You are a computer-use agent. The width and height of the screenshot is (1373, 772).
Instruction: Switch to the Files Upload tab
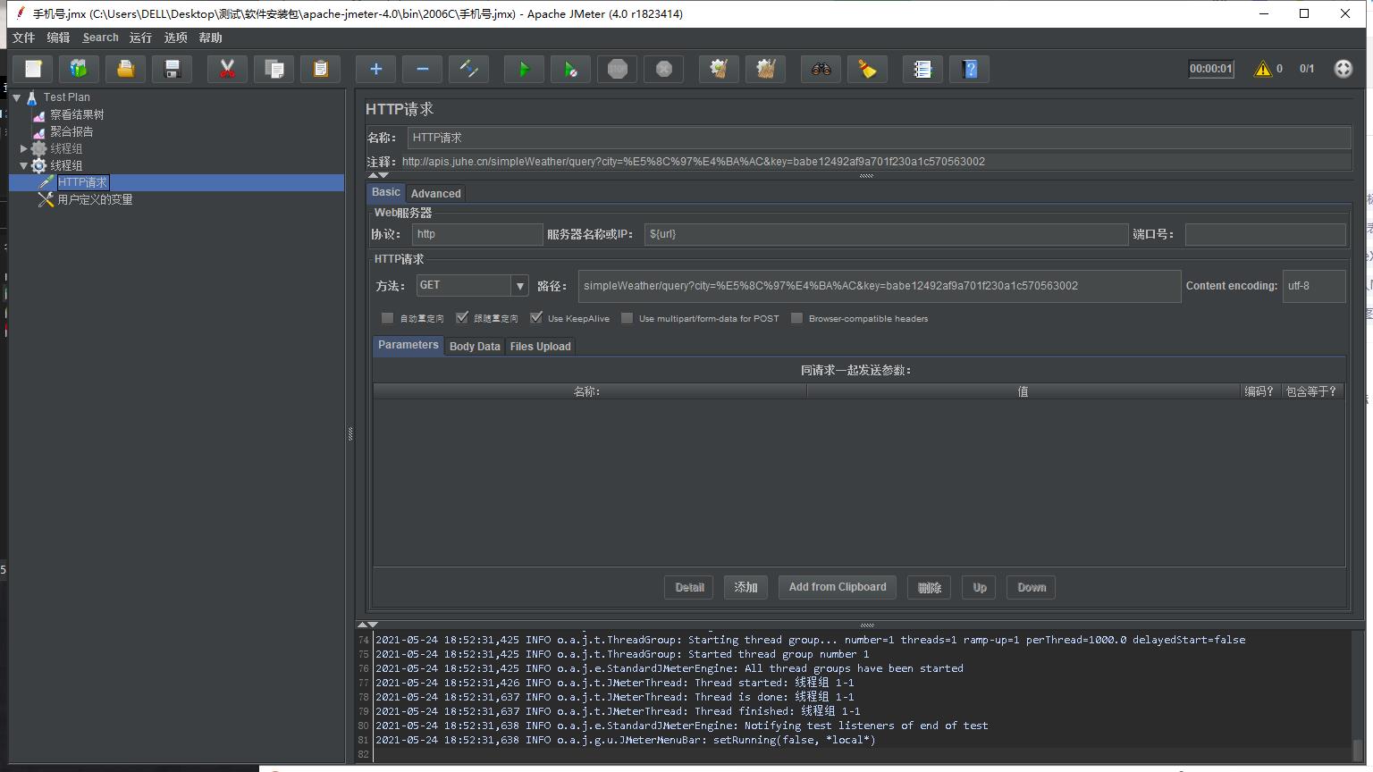pos(540,347)
